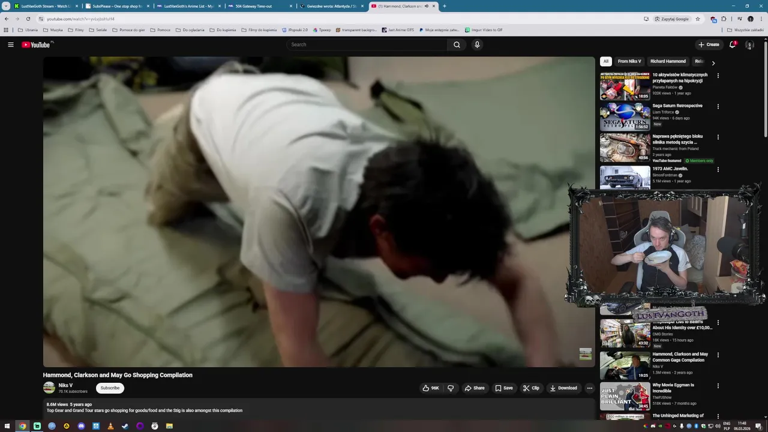
Task: Open 'Why Movie Eggman Is Incredible' thumbnail
Action: click(x=625, y=396)
